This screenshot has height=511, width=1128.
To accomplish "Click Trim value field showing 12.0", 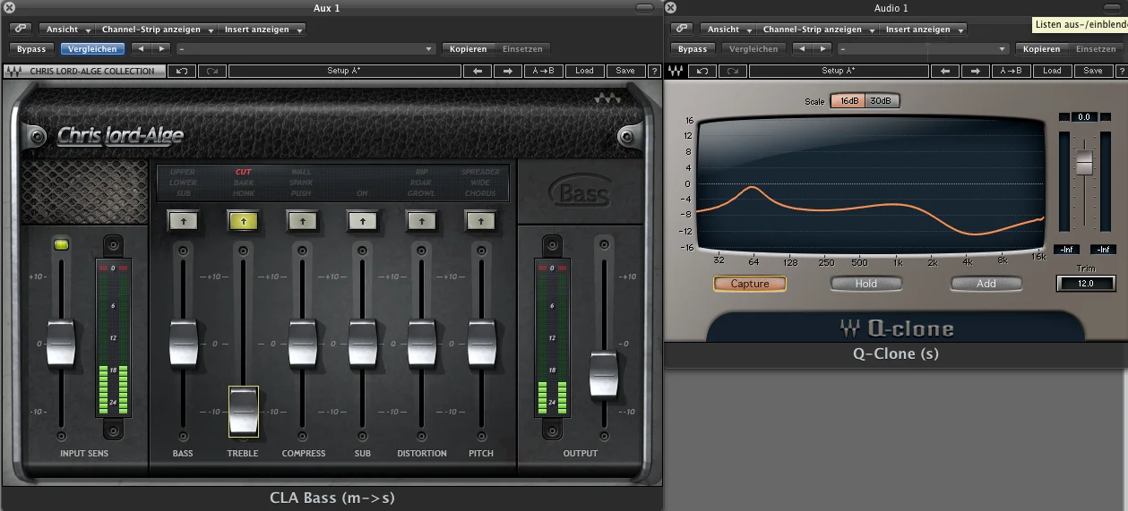I will (1085, 283).
